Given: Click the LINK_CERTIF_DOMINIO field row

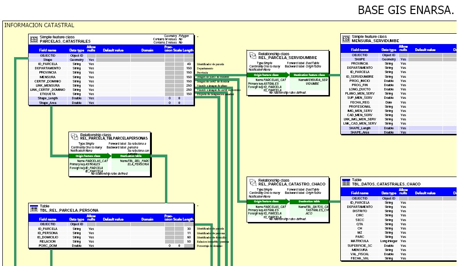Looking at the screenshot, I should click(x=111, y=90).
